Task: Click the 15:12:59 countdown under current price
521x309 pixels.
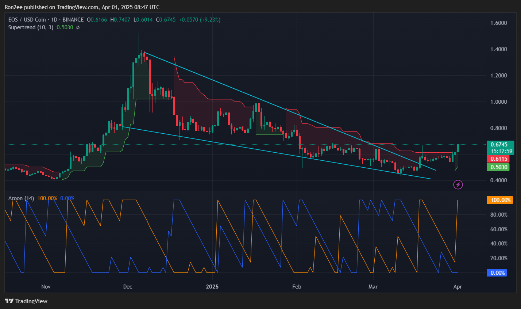Action: [501, 151]
